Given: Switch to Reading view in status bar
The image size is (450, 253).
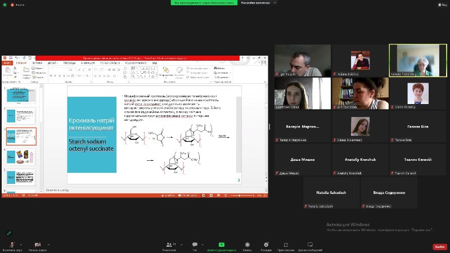Looking at the screenshot, I should [218, 195].
